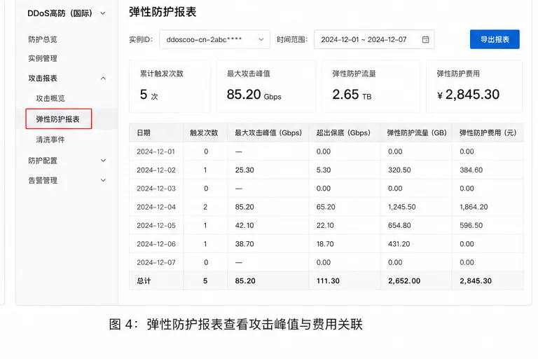Click the 日期 column header

point(144,133)
